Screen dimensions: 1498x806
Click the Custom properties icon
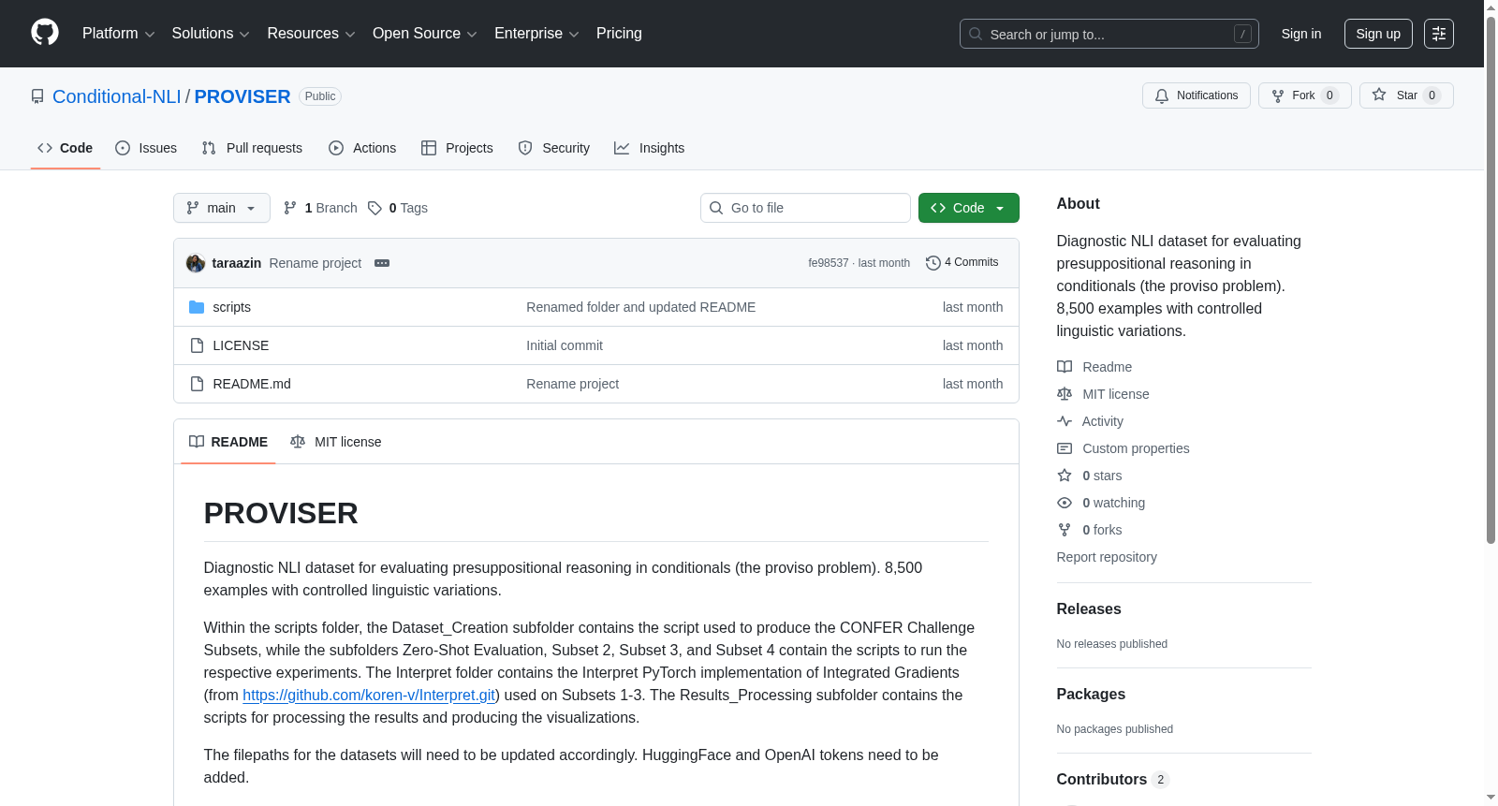(1065, 448)
